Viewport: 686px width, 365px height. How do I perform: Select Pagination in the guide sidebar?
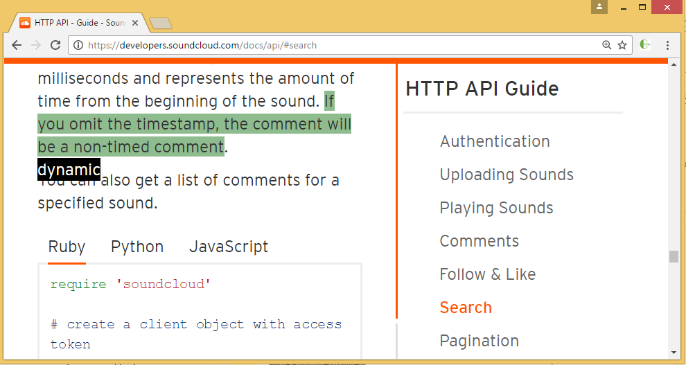[x=479, y=341]
